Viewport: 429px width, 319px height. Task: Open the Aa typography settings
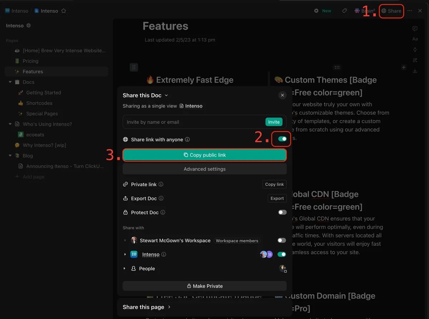[415, 39]
